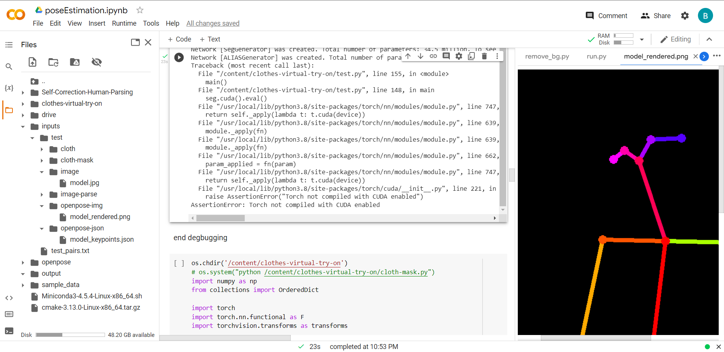Move the current cell up
Image resolution: width=724 pixels, height=352 pixels.
[x=408, y=56]
